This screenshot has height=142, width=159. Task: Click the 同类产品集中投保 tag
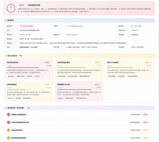[81, 98]
